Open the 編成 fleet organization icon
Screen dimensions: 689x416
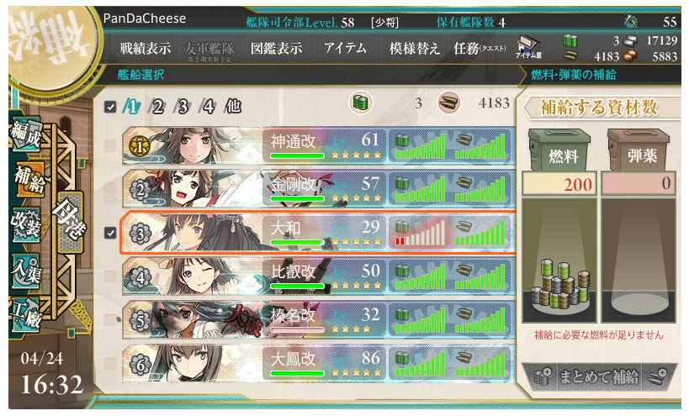coord(26,134)
